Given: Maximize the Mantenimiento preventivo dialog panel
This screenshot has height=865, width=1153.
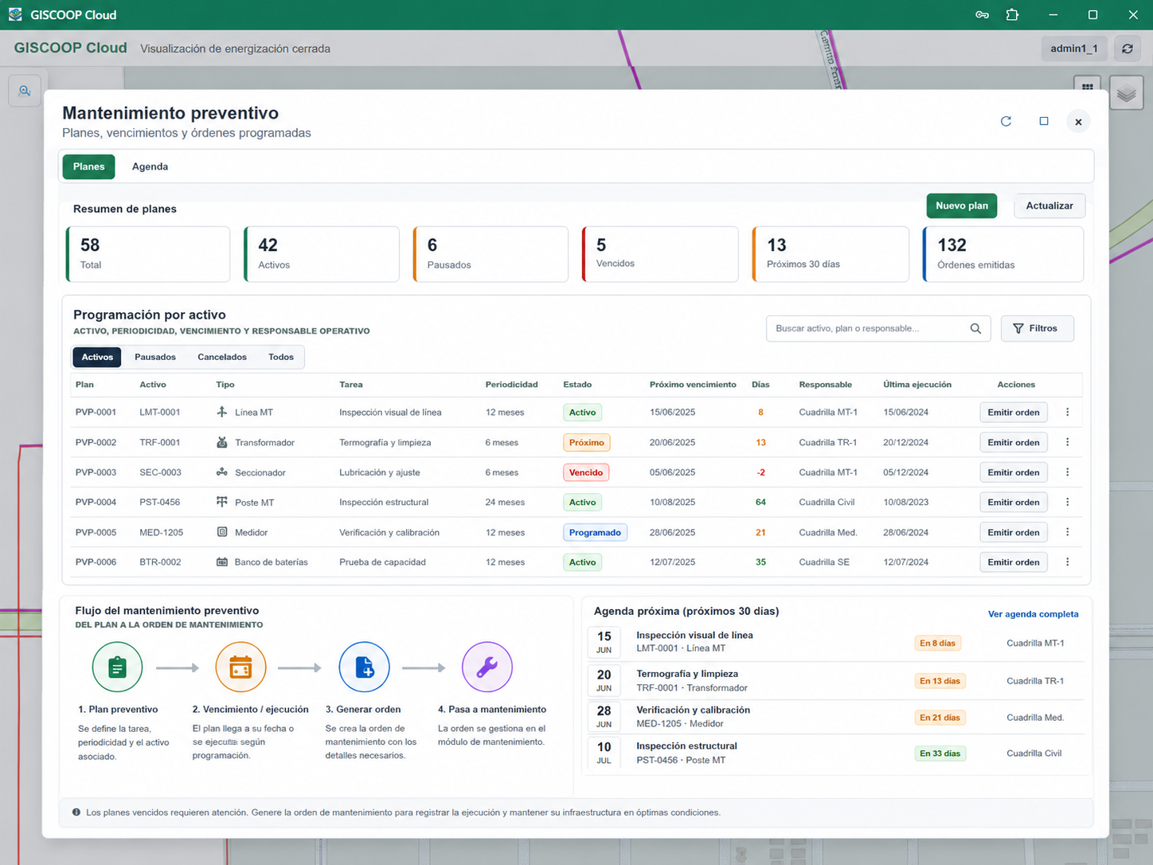Looking at the screenshot, I should coord(1044,121).
